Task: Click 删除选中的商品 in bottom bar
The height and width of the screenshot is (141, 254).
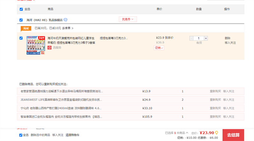Action: (40, 135)
